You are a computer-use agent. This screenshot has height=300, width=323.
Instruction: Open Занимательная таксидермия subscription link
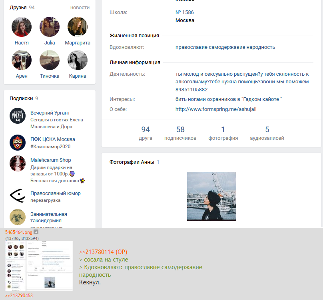tap(49, 217)
